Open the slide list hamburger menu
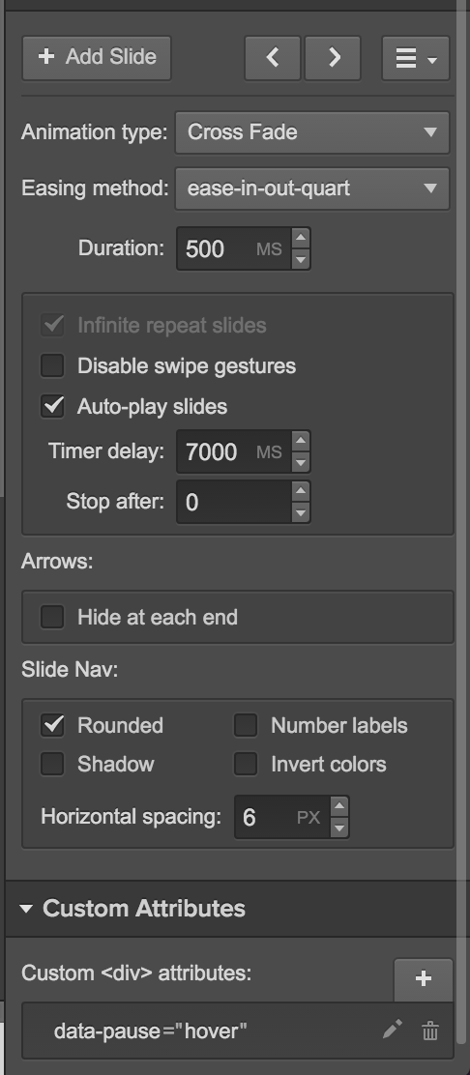 (416, 58)
